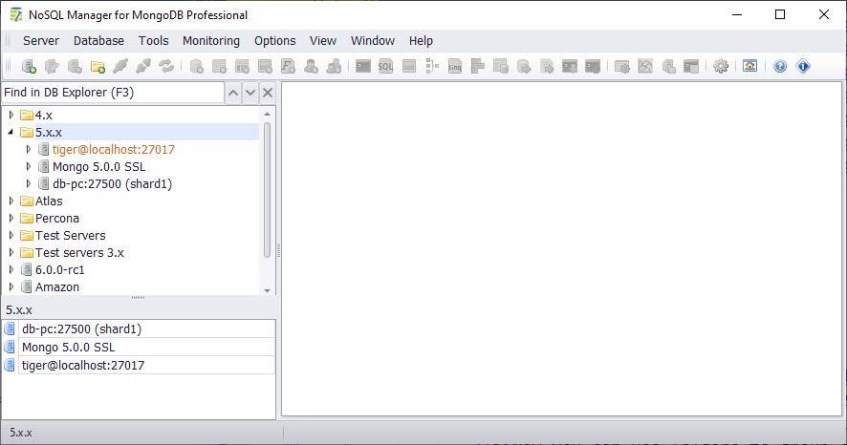Click the Find in DB Explorer field
The image size is (847, 445).
tap(111, 93)
